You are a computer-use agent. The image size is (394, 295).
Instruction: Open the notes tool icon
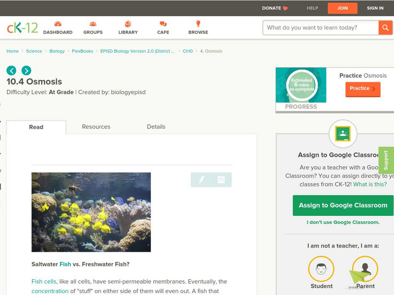[221, 179]
